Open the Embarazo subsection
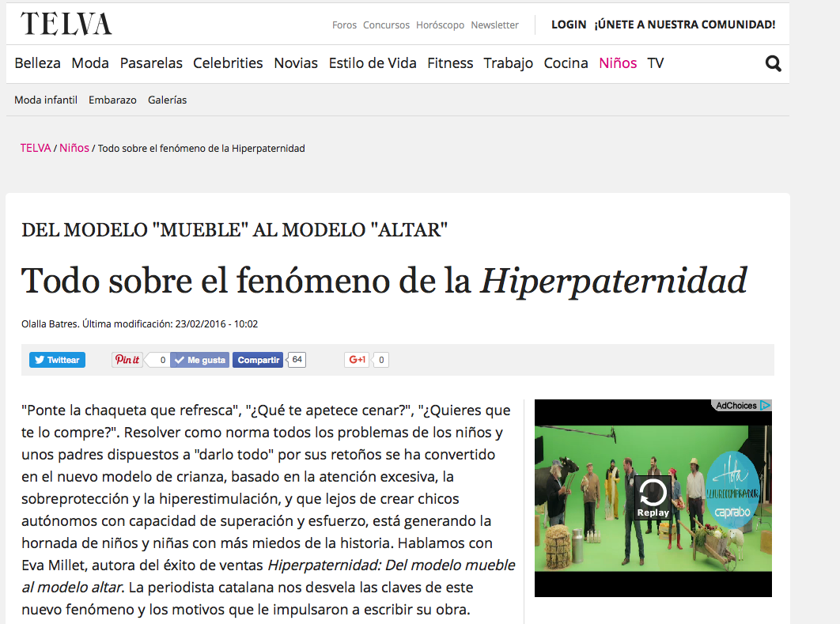The image size is (840, 624). [x=112, y=100]
